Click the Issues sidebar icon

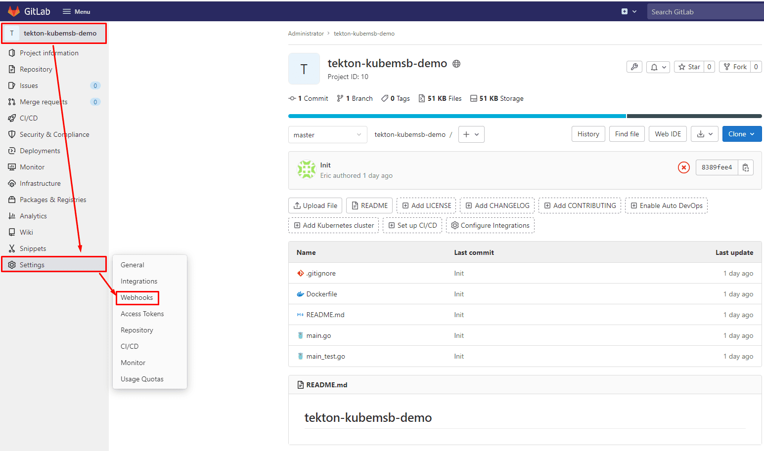[x=12, y=85]
